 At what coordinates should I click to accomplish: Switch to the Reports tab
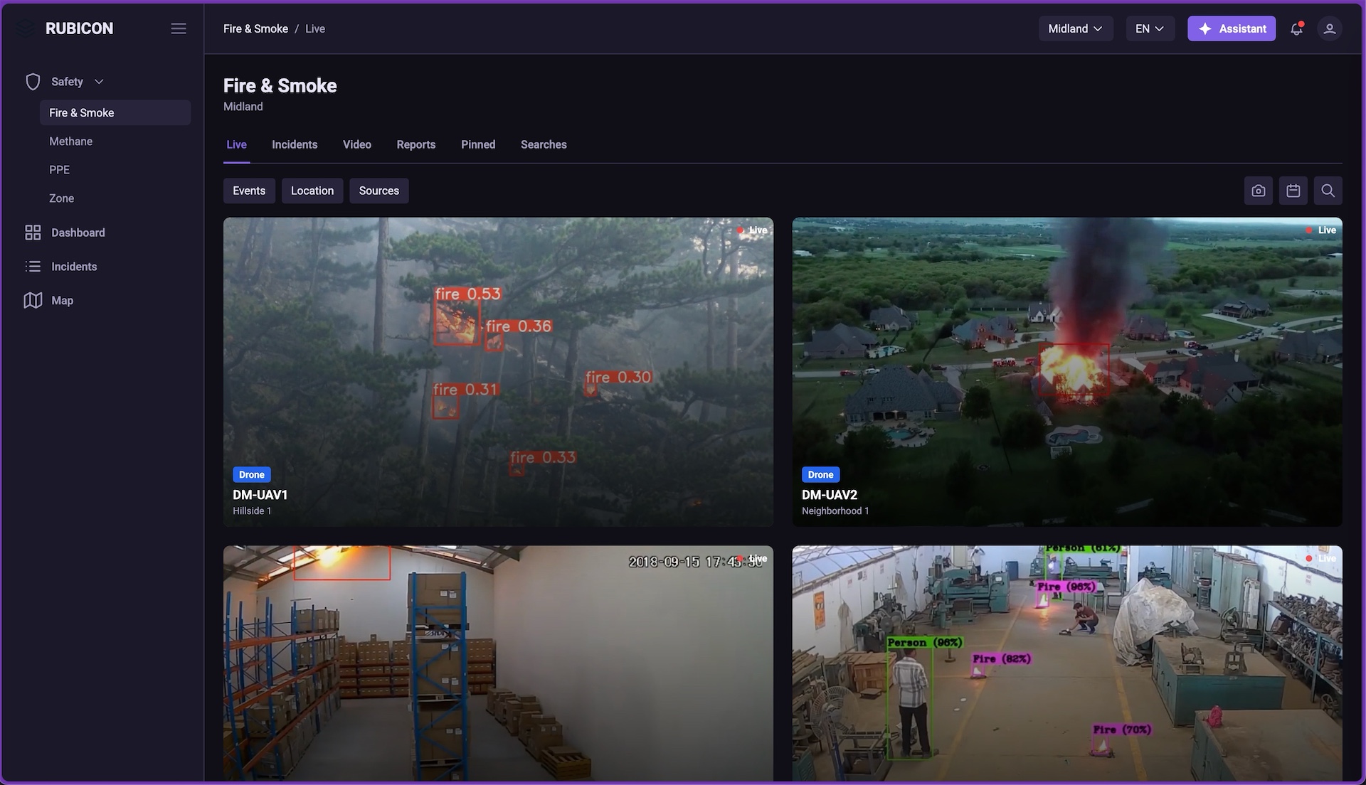click(416, 144)
